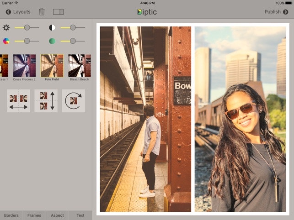
Task: Flip image vertically with mirror button
Action: tap(46, 101)
